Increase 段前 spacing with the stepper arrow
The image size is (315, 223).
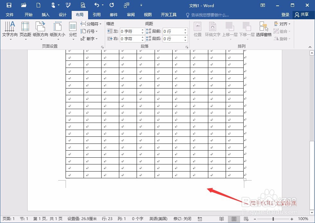tap(185, 30)
